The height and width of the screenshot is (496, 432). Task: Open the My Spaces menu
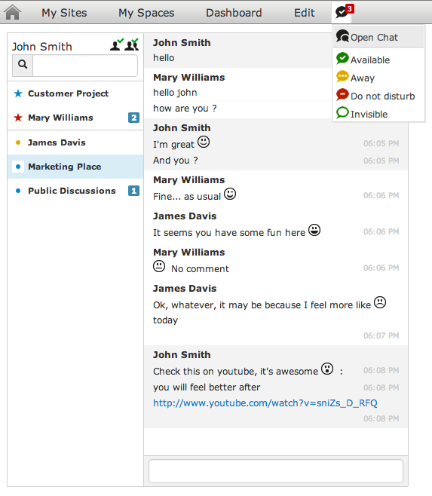[x=146, y=13]
